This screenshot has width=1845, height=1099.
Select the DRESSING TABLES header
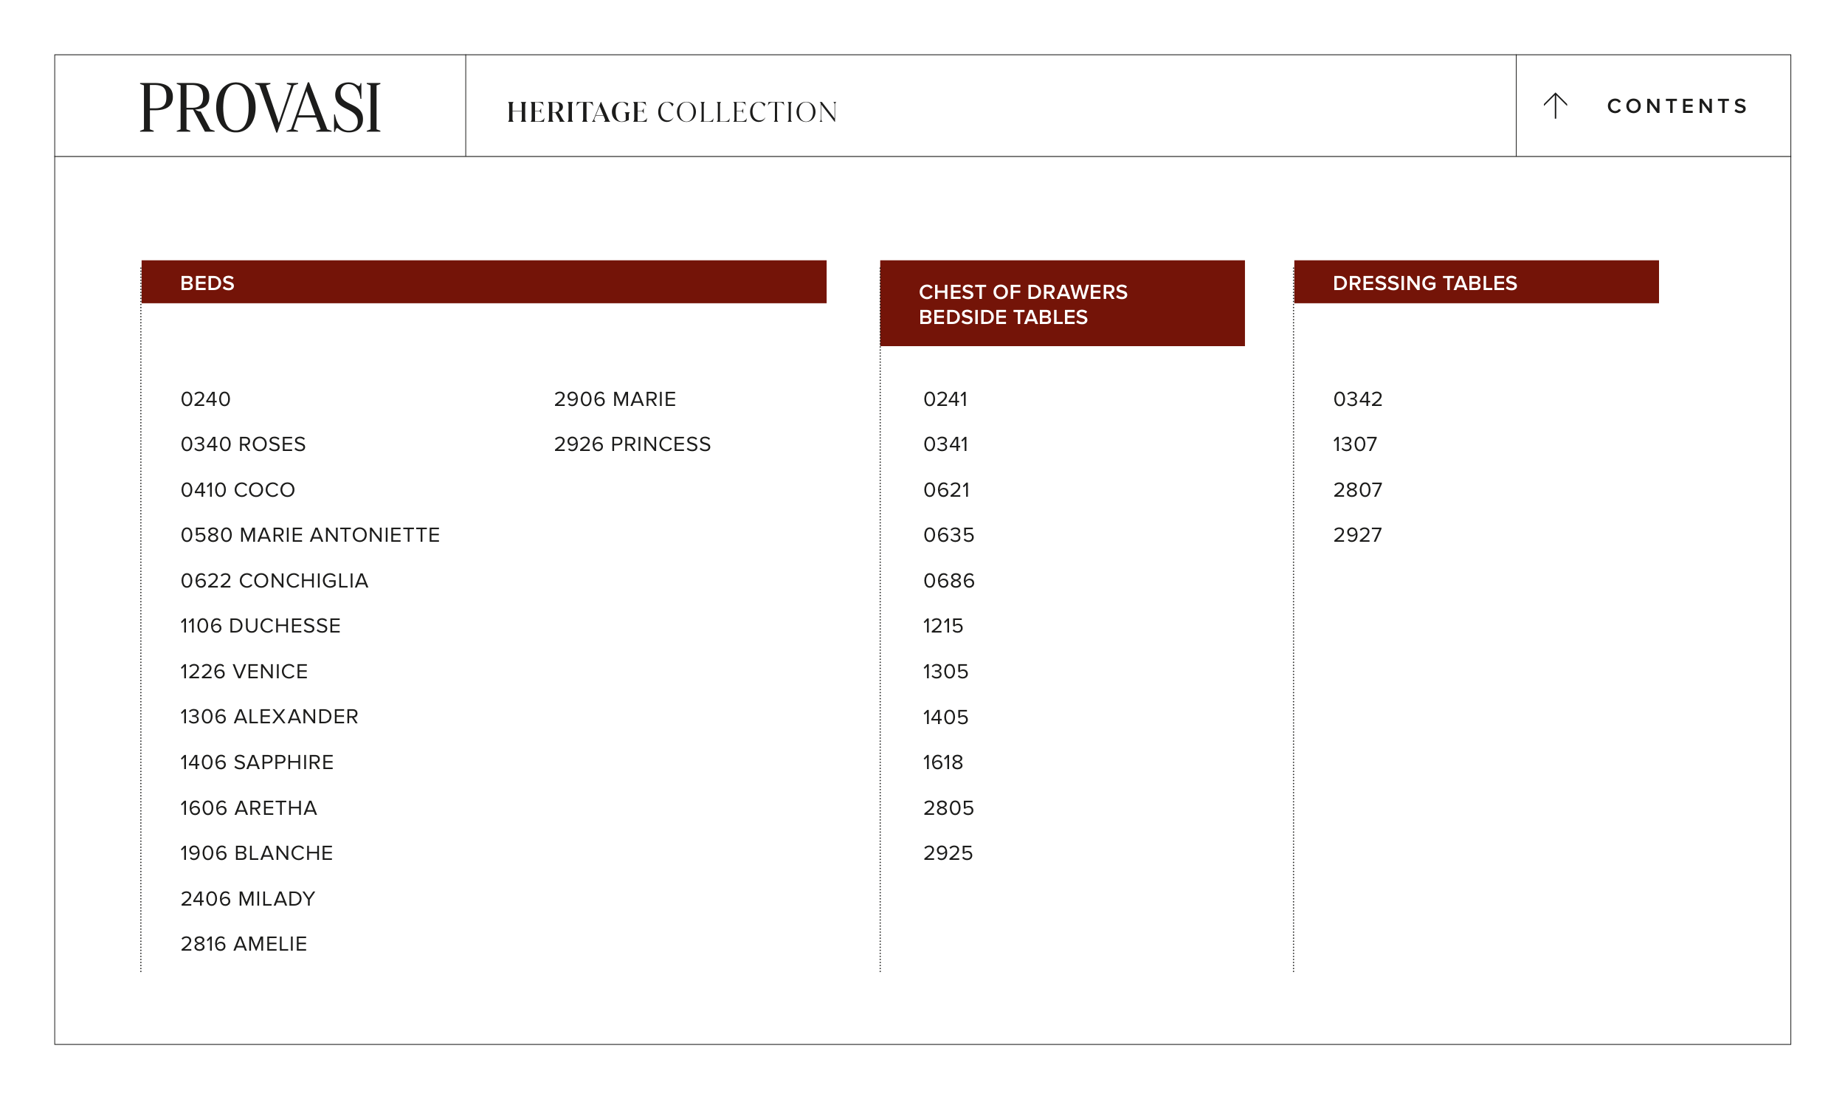1475,282
